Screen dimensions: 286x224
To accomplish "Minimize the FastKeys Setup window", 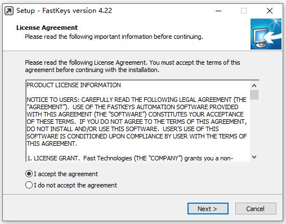I will (x=218, y=11).
